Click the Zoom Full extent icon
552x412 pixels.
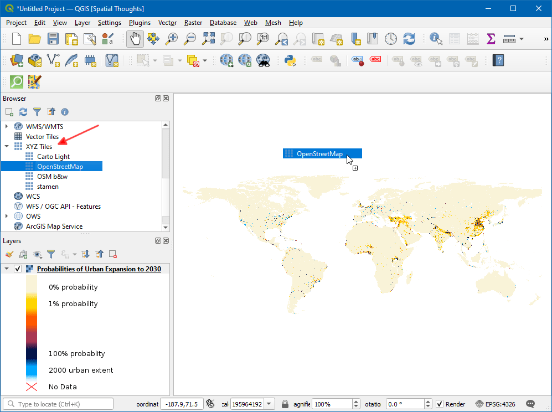pos(208,39)
